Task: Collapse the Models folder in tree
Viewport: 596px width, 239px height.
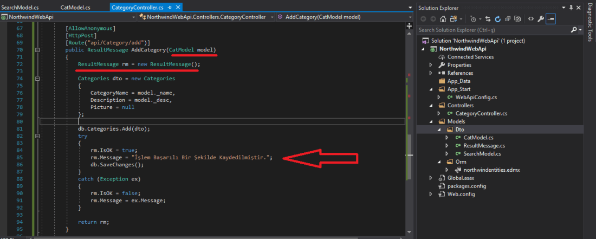Action: tap(430, 121)
